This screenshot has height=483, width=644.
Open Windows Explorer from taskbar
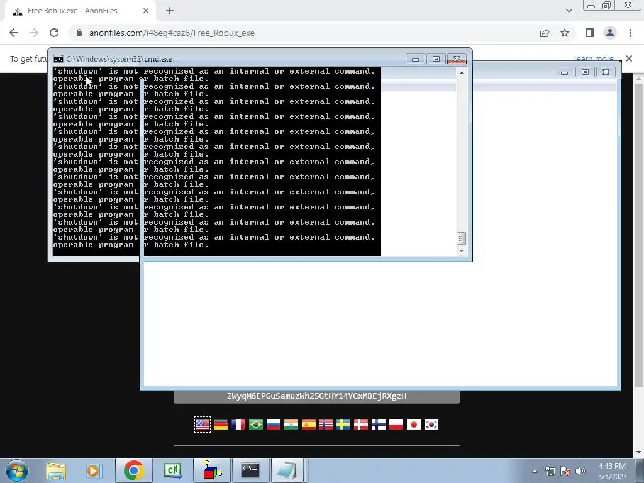56,470
